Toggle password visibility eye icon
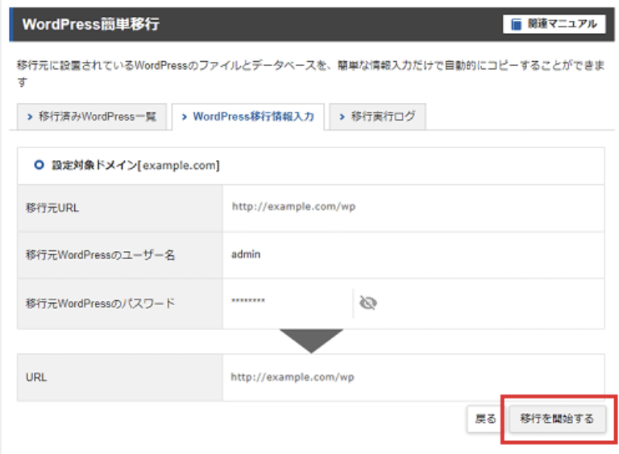The width and height of the screenshot is (619, 454). [x=368, y=303]
